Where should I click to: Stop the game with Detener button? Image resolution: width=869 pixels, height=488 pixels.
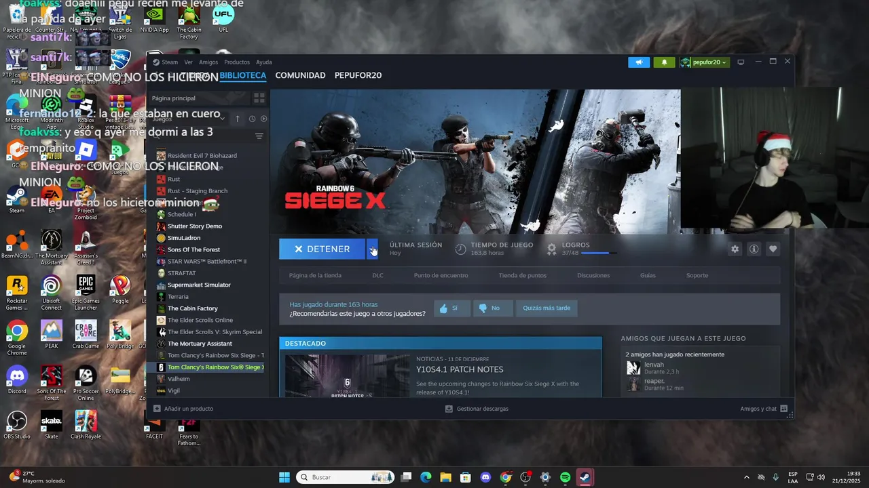coord(322,249)
